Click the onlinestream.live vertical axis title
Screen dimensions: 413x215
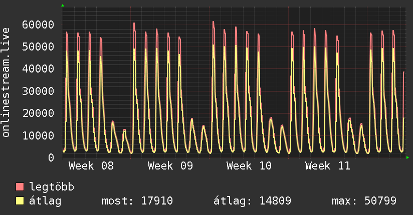[6, 82]
